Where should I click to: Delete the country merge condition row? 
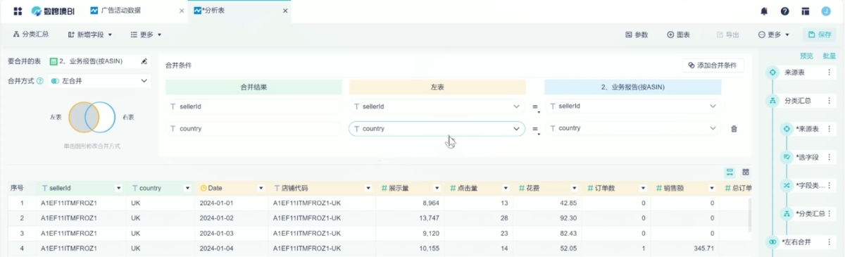(734, 129)
